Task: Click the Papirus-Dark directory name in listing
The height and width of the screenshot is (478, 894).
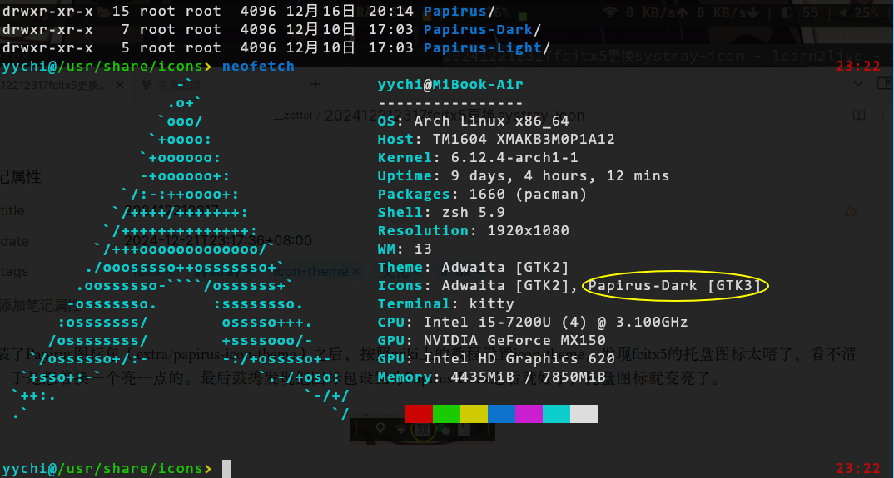Action: [477, 30]
